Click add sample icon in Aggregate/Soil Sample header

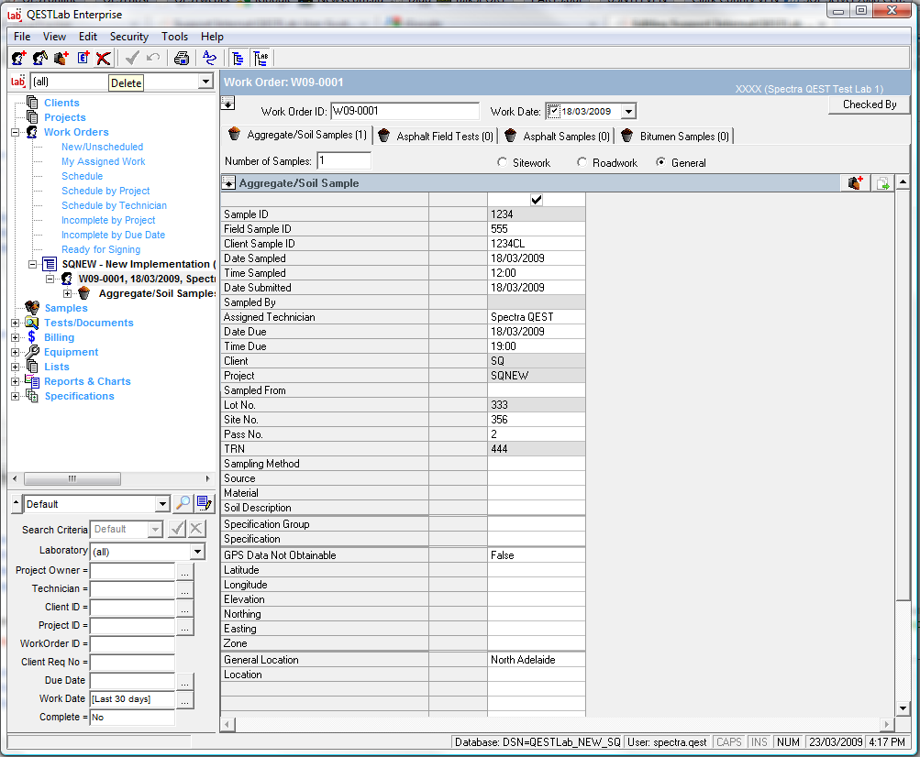[x=855, y=183]
